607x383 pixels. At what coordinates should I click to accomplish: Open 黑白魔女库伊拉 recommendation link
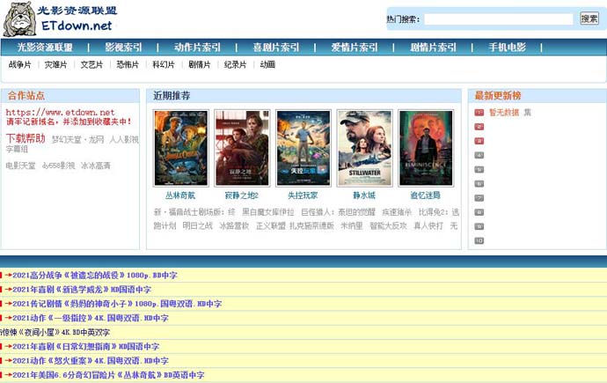[268, 212]
